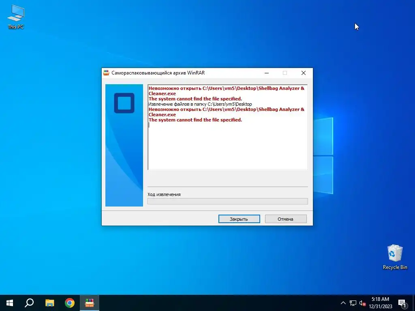Viewport: 415px width, 311px height.
Task: Open the Recycle Bin desktop icon
Action: 395,257
